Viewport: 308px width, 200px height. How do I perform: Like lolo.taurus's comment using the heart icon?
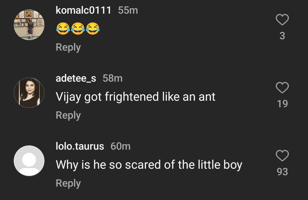point(282,156)
